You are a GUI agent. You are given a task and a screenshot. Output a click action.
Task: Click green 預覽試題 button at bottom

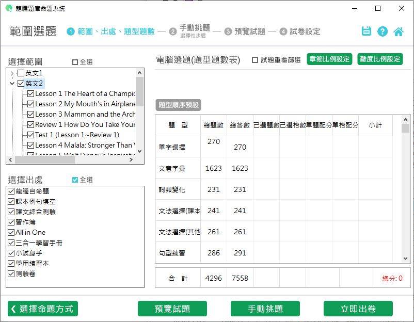pyautogui.click(x=172, y=309)
